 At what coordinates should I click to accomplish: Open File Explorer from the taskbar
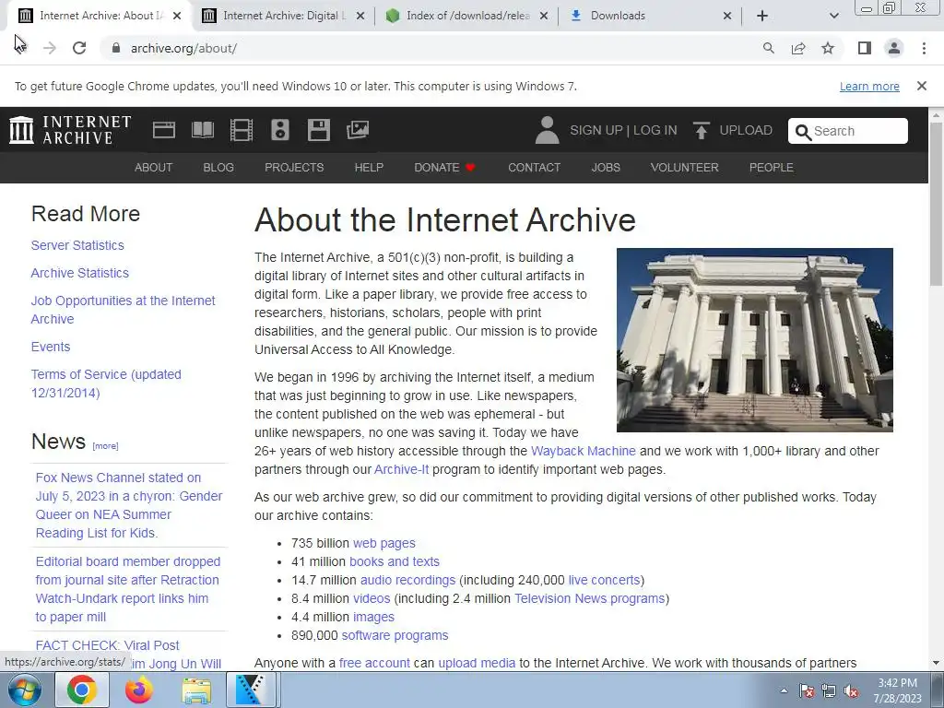coord(196,690)
